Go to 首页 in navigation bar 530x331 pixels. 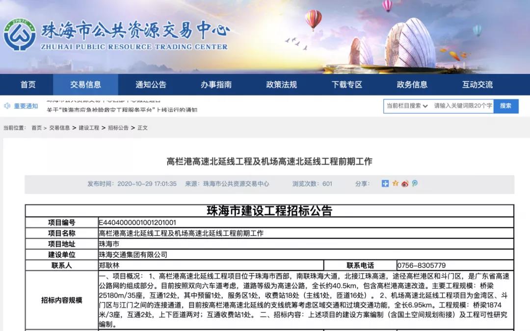[x=28, y=85]
